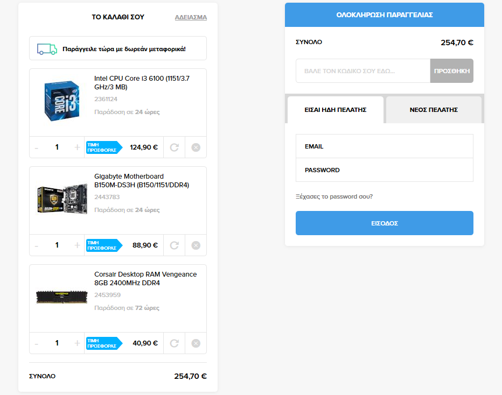This screenshot has height=395, width=502.
Task: Click the ΤΙΜΗ ΠΡΟΣΦΟΡΑΣ badge for Intel CPU
Action: click(x=104, y=147)
